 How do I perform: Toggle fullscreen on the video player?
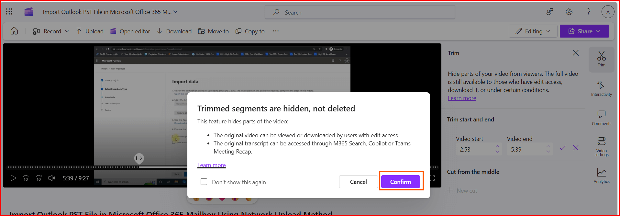(x=433, y=178)
